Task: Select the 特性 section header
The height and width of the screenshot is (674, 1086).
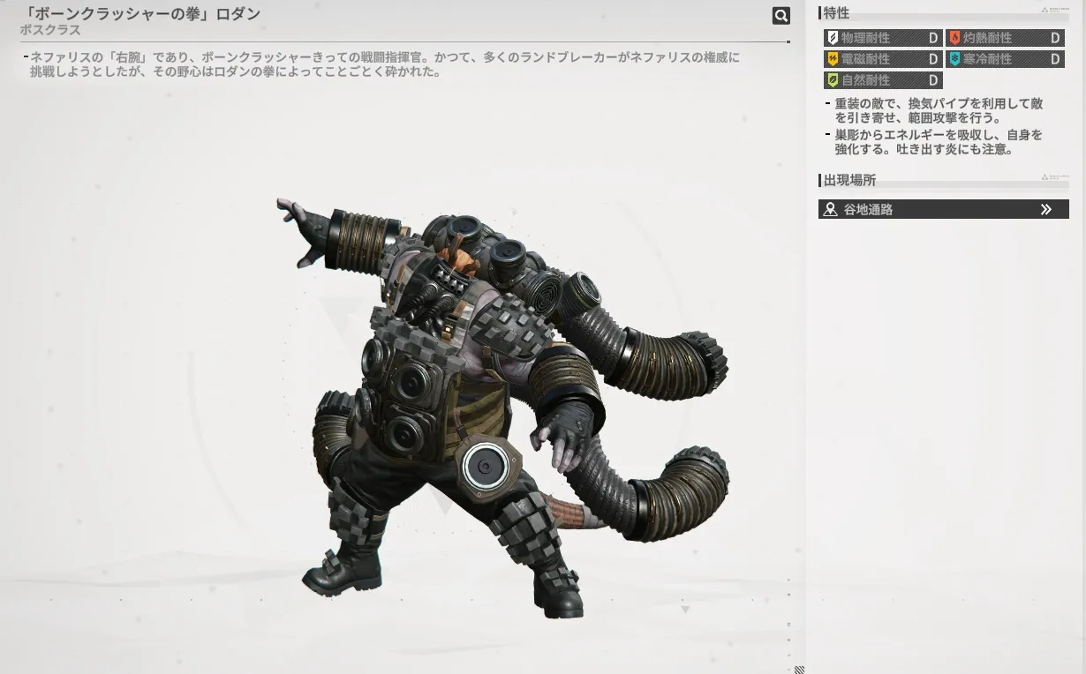Action: point(836,13)
